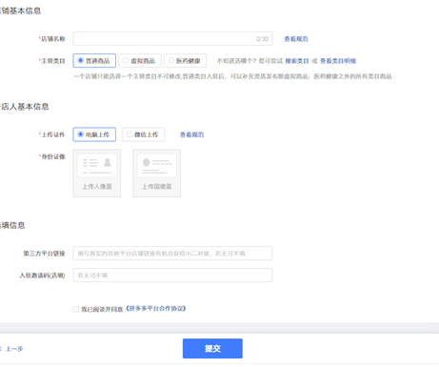Open 查看规范 link beside upload options

pos(191,134)
